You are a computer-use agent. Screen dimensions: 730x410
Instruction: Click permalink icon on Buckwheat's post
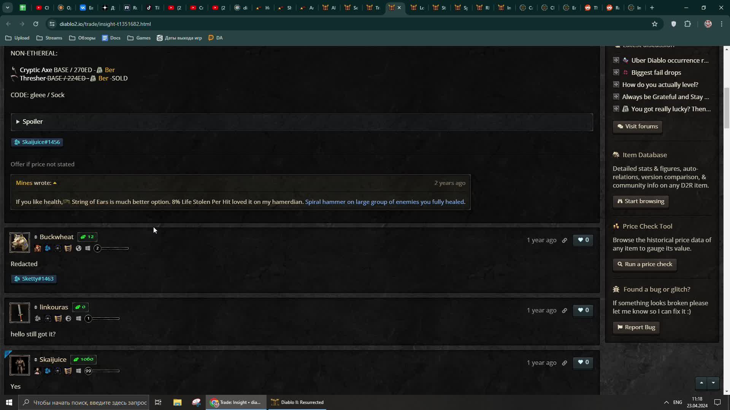[565, 240]
